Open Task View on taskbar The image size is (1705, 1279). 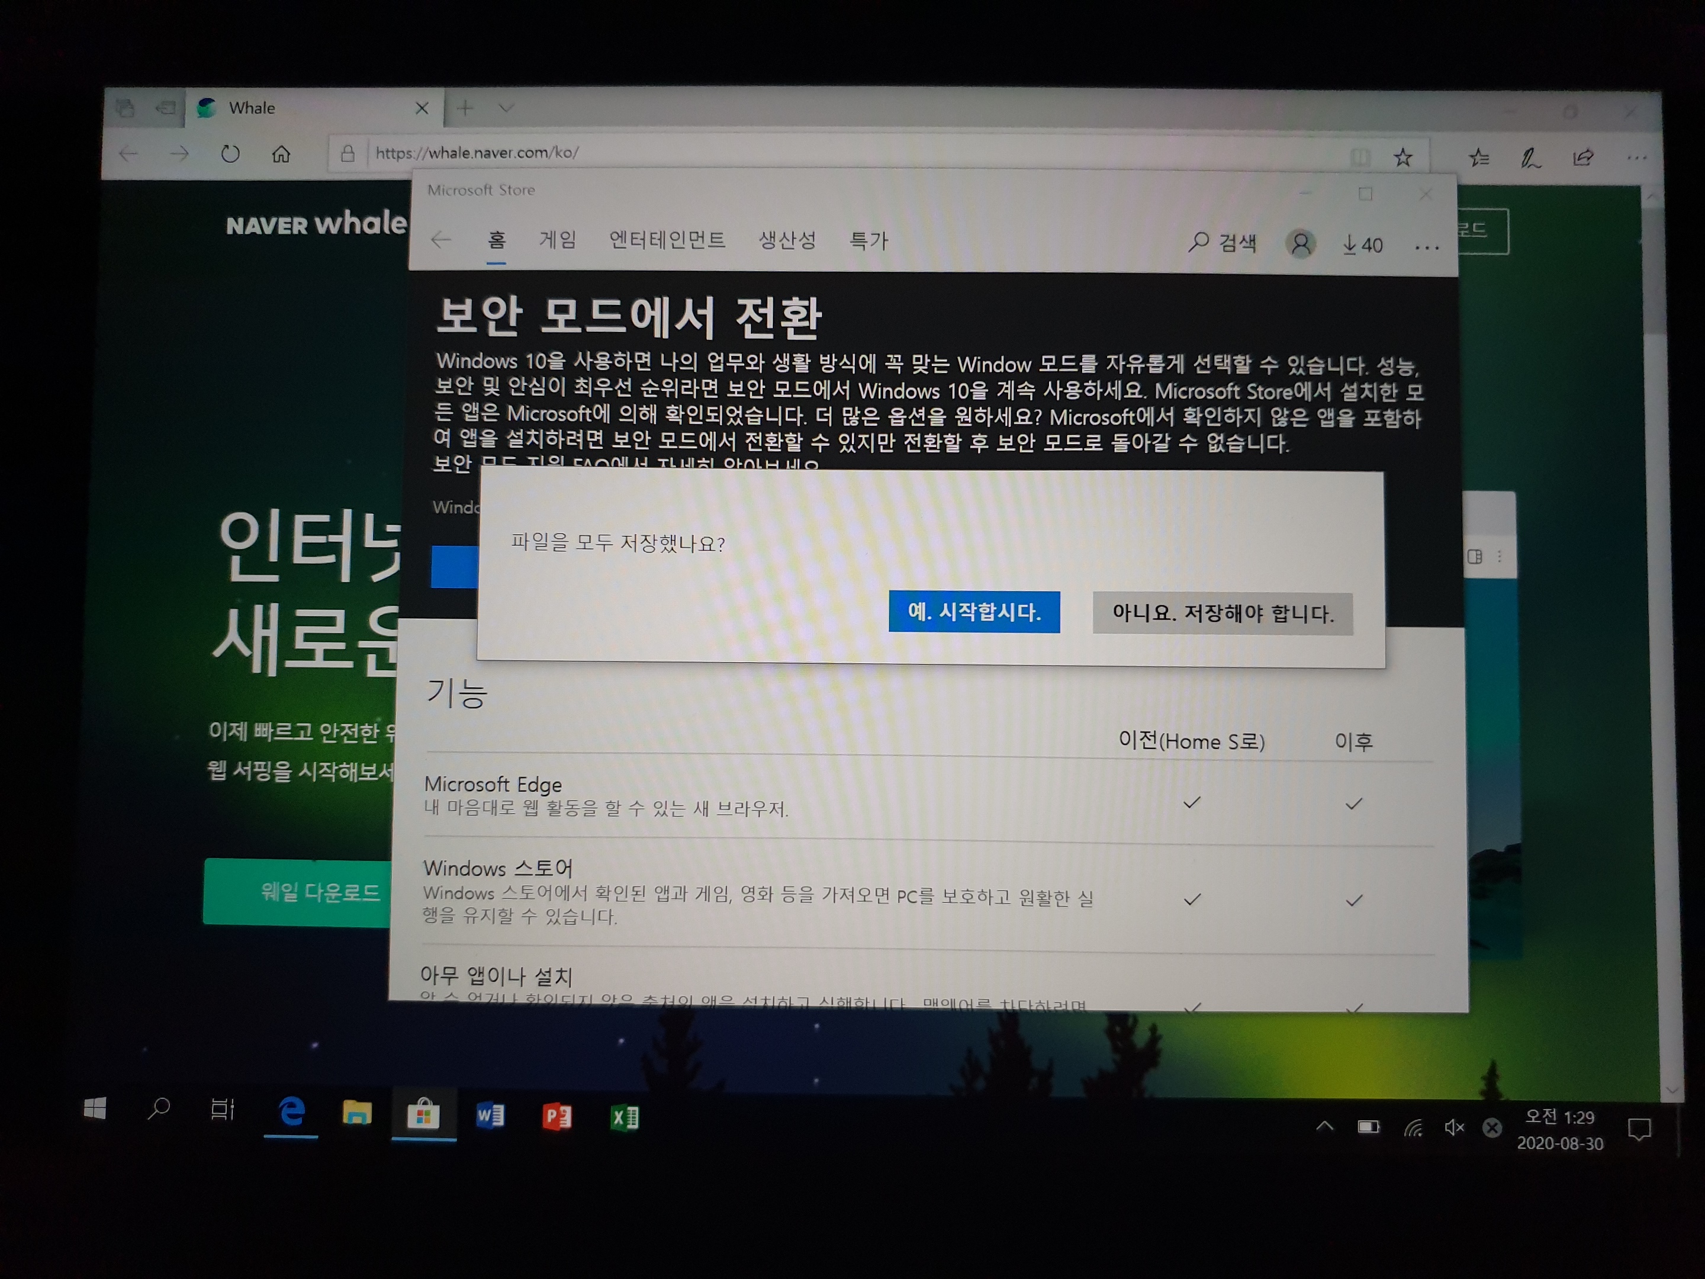click(x=222, y=1110)
